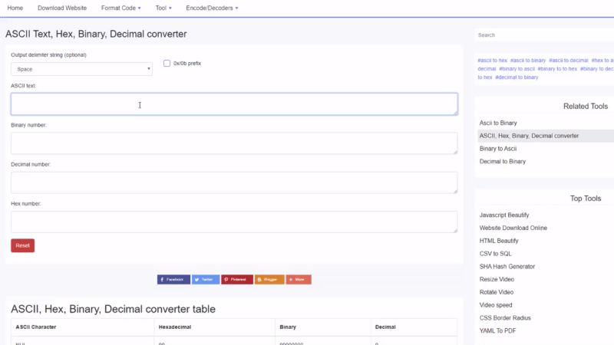
Task: Expand the Tool menu
Action: coord(163,8)
